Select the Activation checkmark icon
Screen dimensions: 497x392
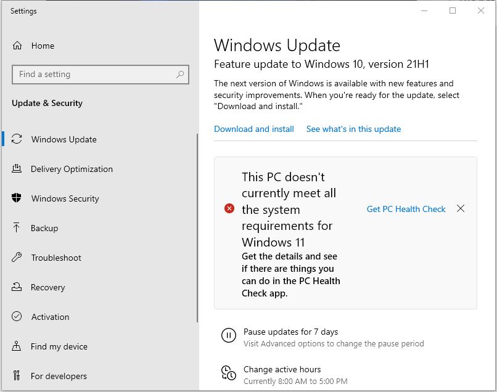pyautogui.click(x=17, y=316)
